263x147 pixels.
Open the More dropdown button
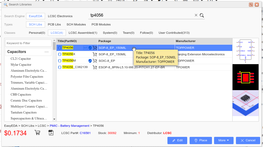tap(224, 141)
